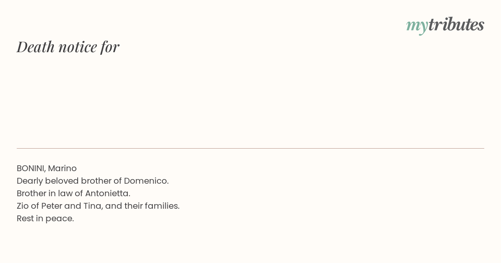Click the word "Zio" in the notice
Viewport: 501px width, 263px height.
[23, 206]
